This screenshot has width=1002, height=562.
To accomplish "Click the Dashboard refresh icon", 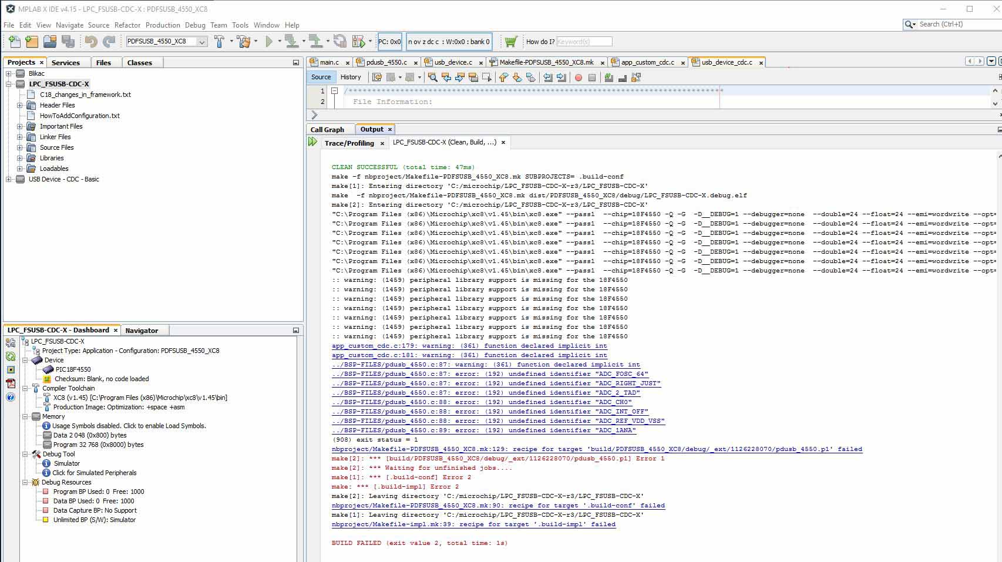I will coord(11,356).
